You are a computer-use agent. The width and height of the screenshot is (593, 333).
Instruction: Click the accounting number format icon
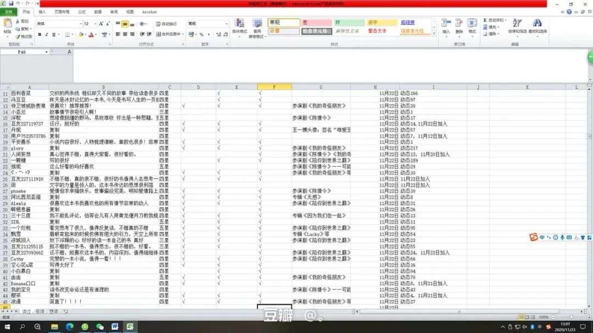(192, 35)
